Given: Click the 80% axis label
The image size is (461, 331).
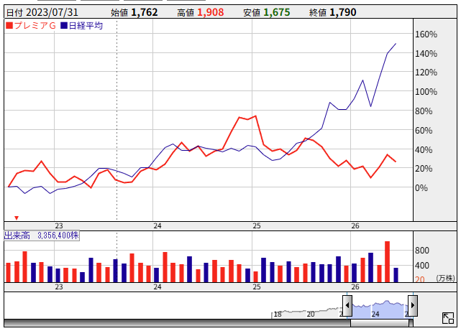Looking at the screenshot, I should coord(424,111).
